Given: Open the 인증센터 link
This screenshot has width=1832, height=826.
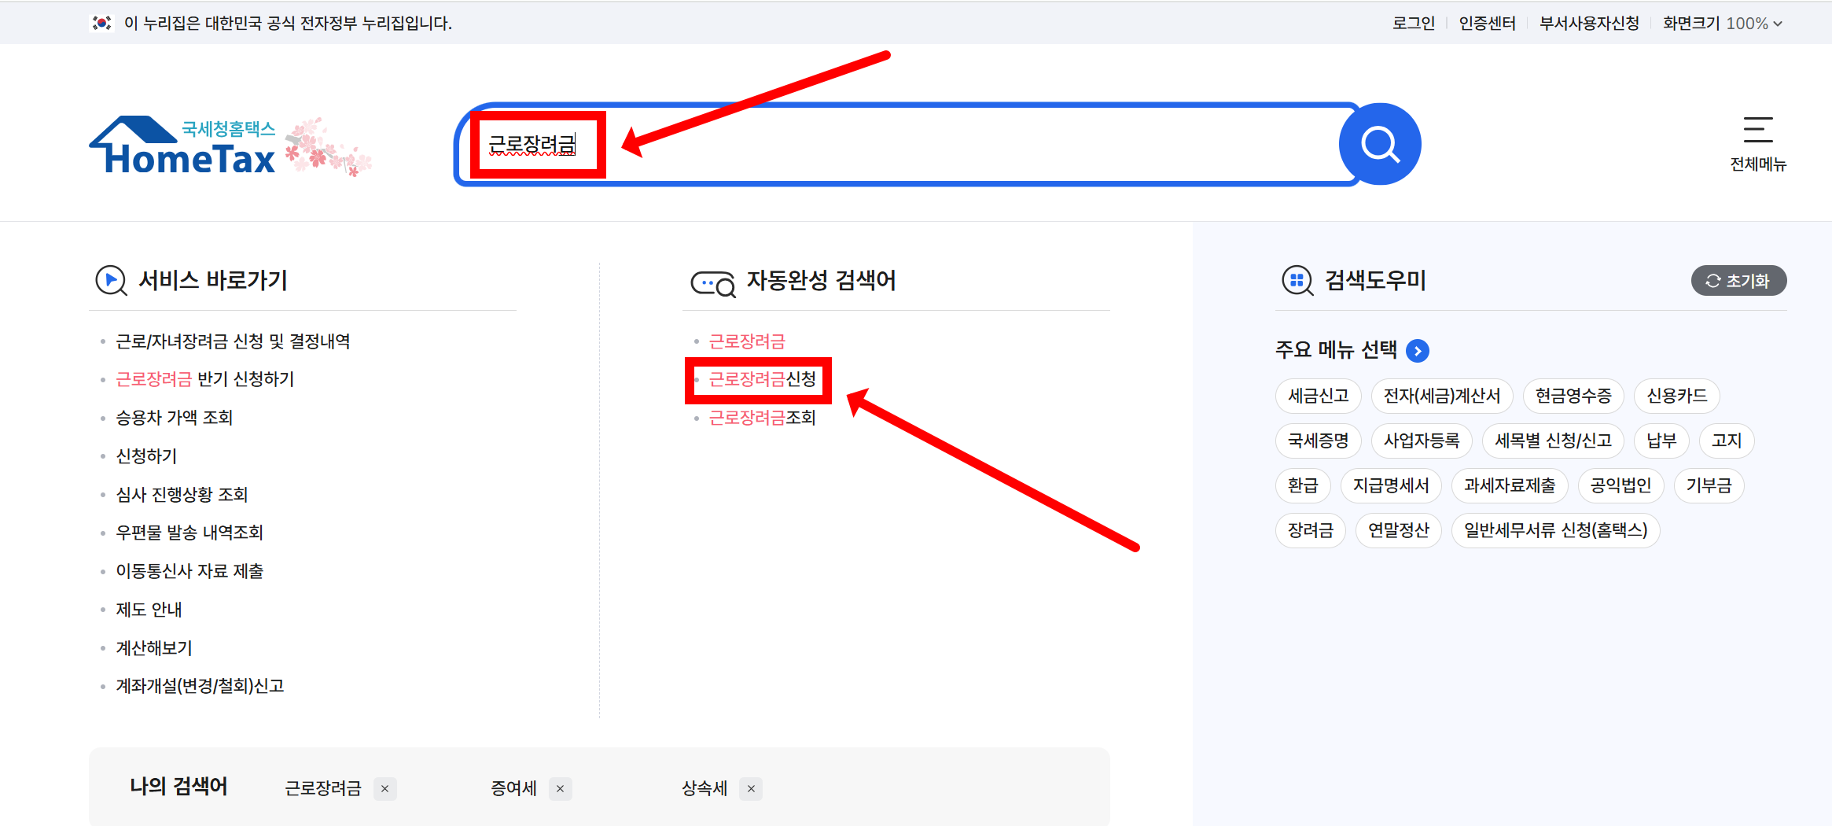Looking at the screenshot, I should 1487,24.
